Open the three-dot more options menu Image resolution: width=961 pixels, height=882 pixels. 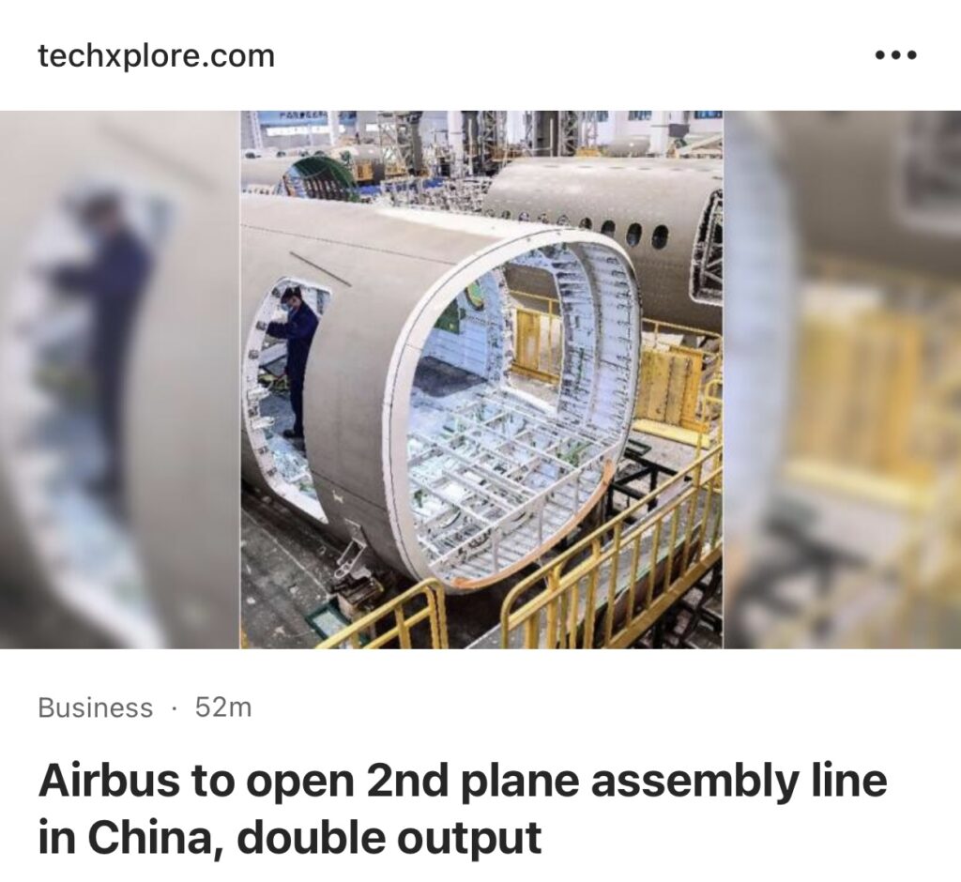coord(895,55)
